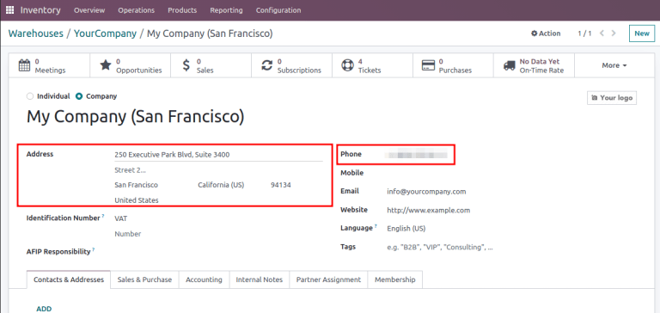
Task: Open the Configuration menu
Action: (x=278, y=10)
